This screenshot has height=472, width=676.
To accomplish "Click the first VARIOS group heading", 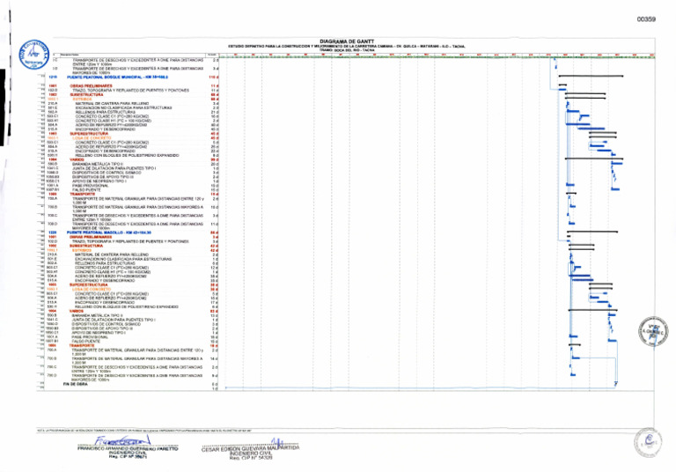I will 79,159.
